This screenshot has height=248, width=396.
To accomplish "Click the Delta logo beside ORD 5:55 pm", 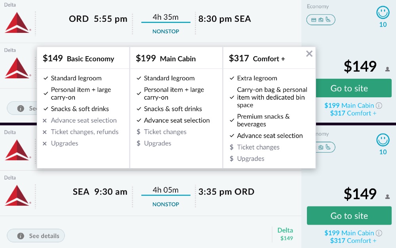I will click(x=18, y=22).
